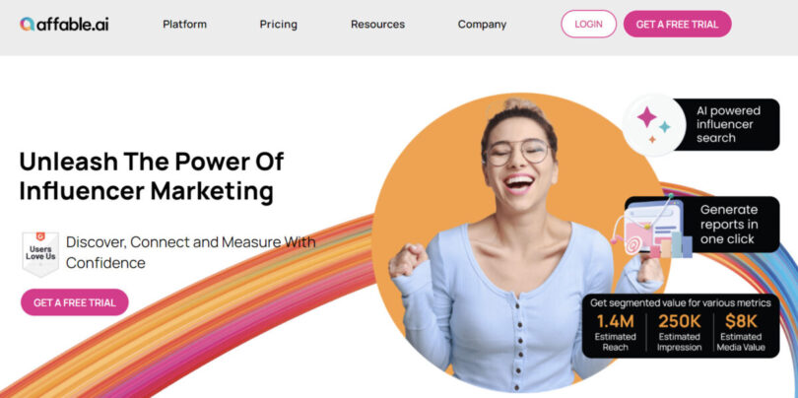Click the AI powered influencer search card
The image size is (798, 398).
click(x=701, y=125)
